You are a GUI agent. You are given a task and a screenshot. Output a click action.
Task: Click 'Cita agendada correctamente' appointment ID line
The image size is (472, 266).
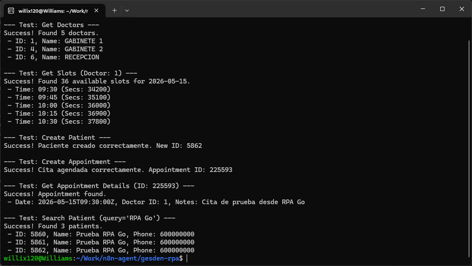tap(118, 170)
